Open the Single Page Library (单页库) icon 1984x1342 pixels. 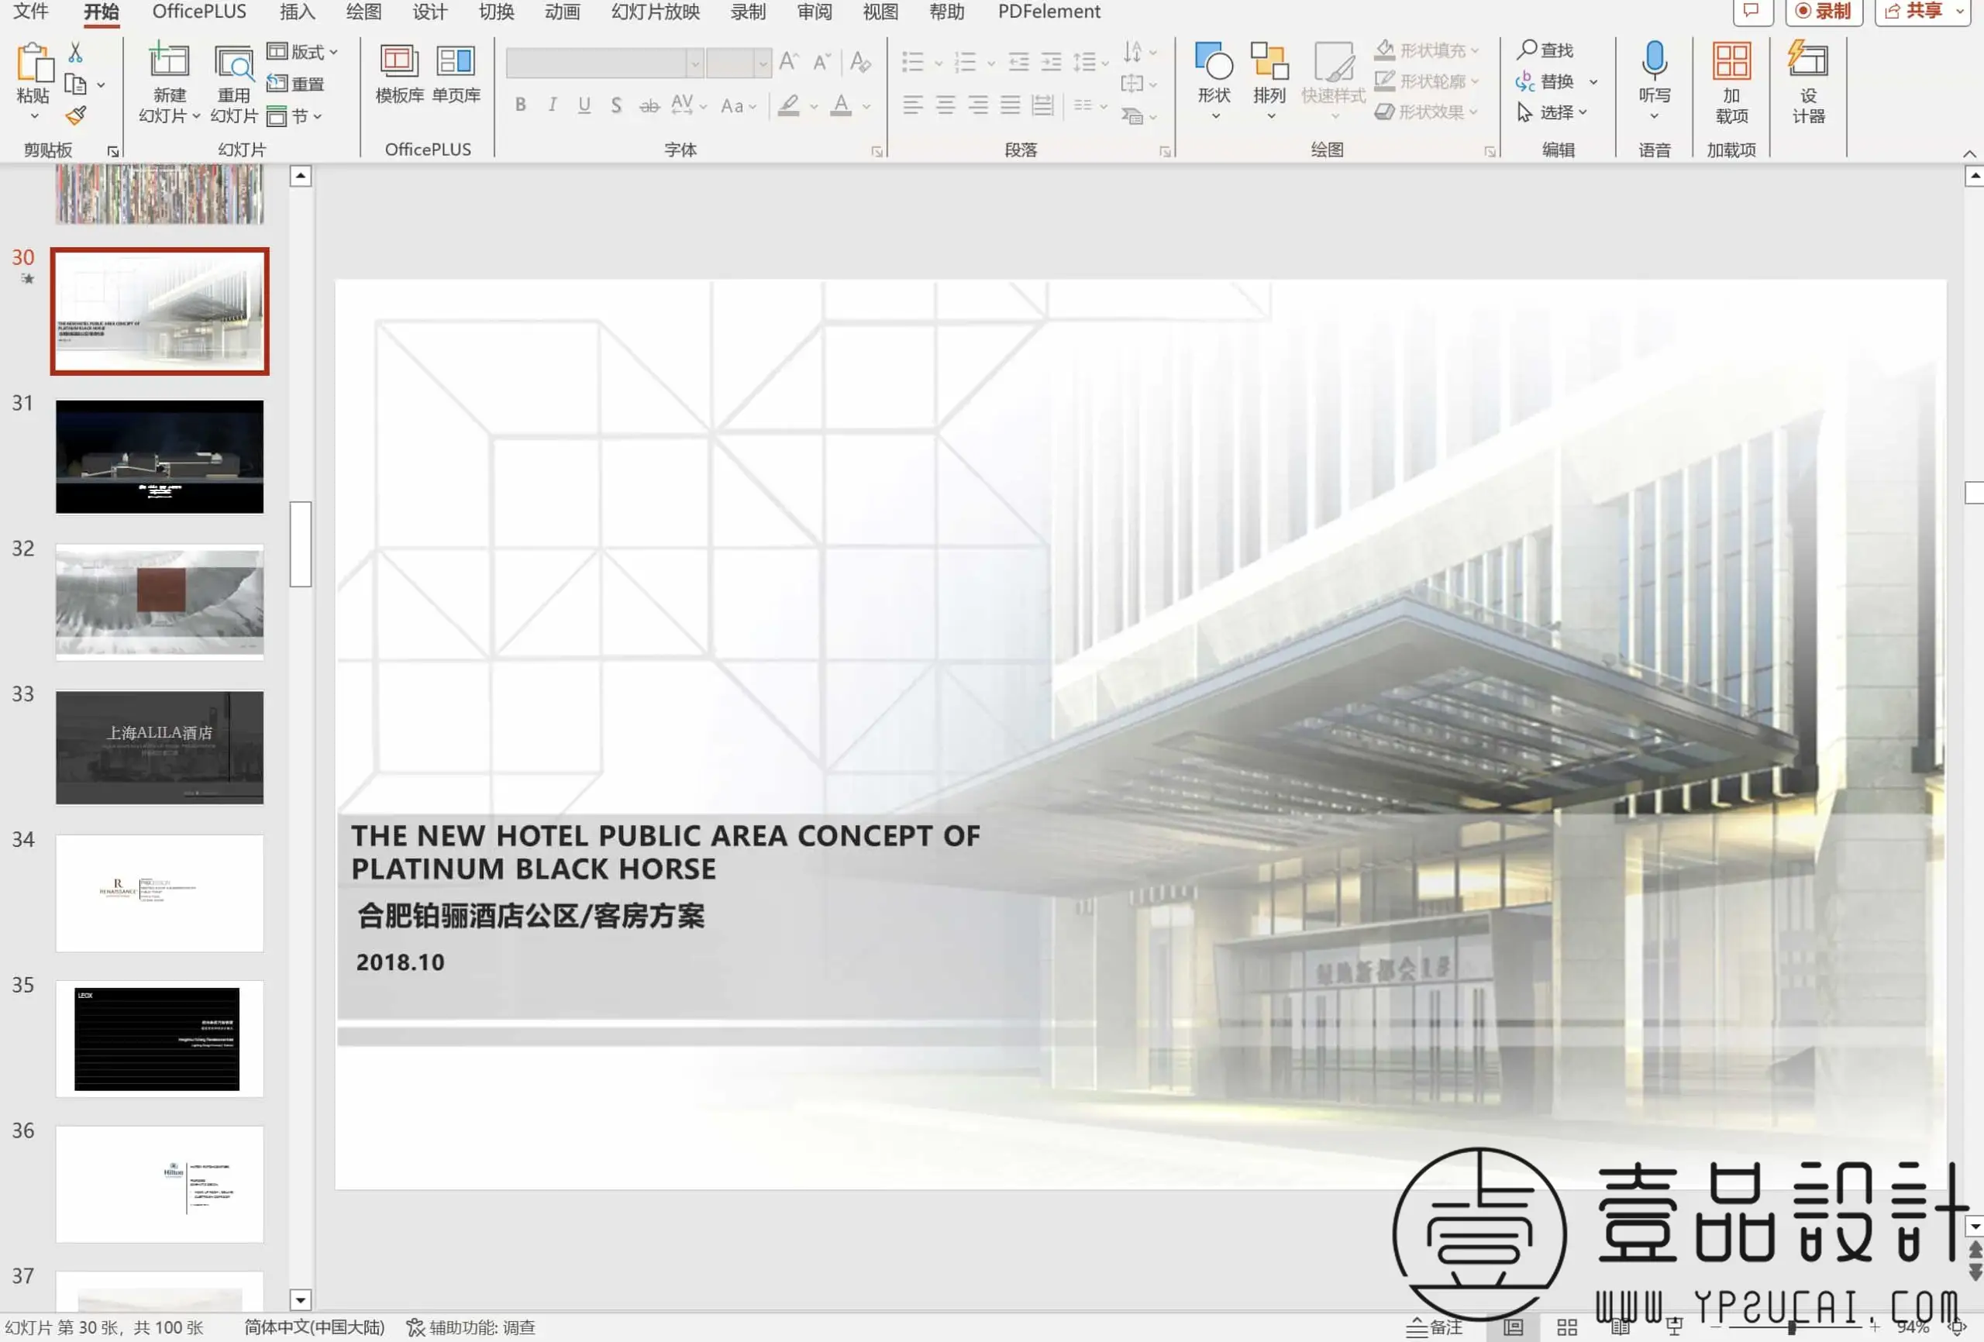[455, 61]
